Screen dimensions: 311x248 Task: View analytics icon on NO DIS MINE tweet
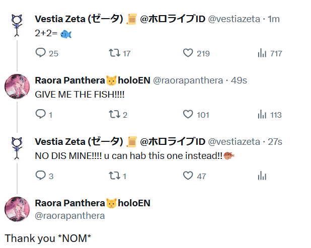pos(262,176)
